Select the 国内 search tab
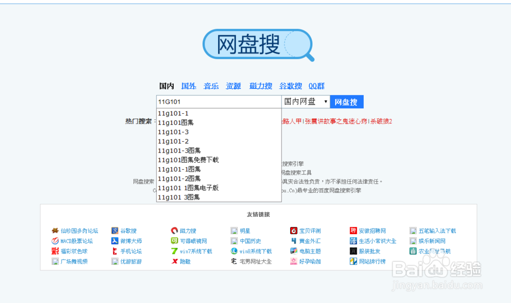This screenshot has height=303, width=511. 167,86
